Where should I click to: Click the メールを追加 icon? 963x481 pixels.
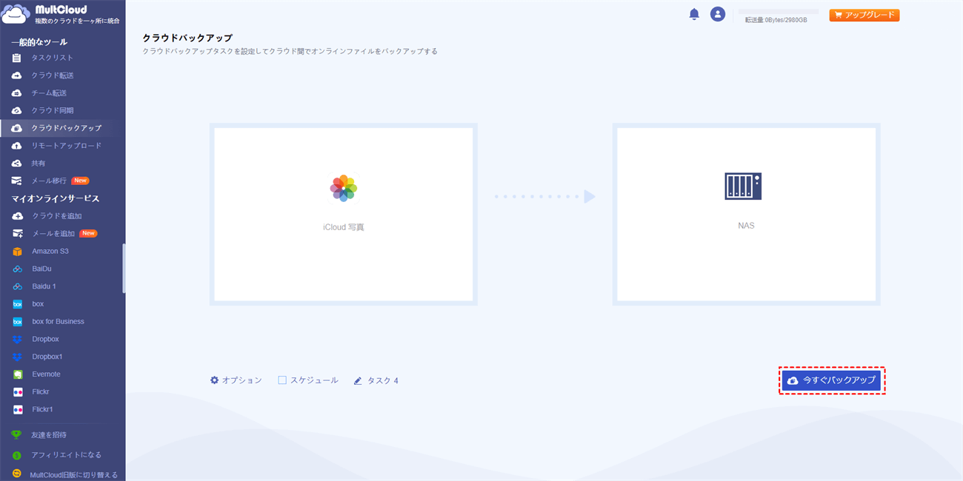pyautogui.click(x=17, y=234)
